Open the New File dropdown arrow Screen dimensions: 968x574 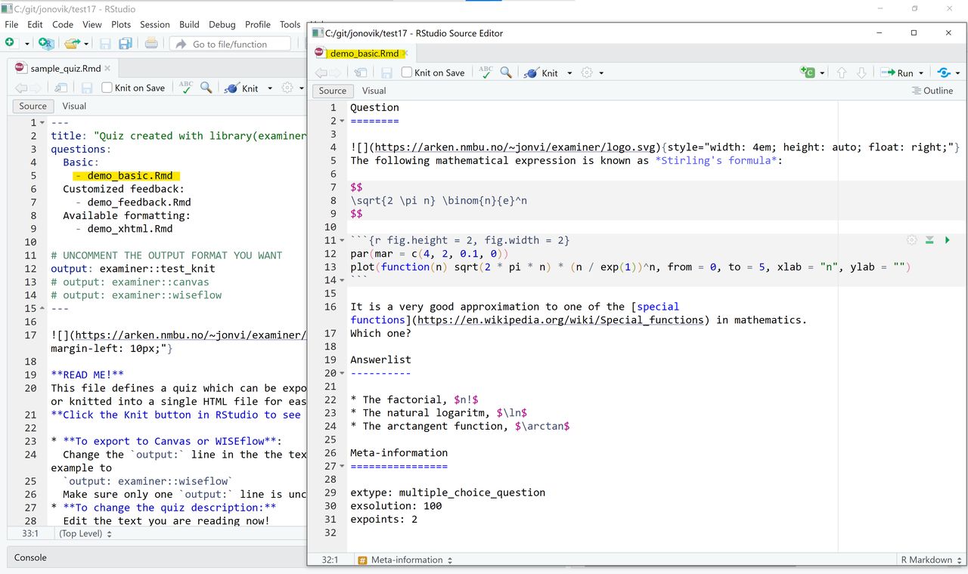(x=26, y=45)
